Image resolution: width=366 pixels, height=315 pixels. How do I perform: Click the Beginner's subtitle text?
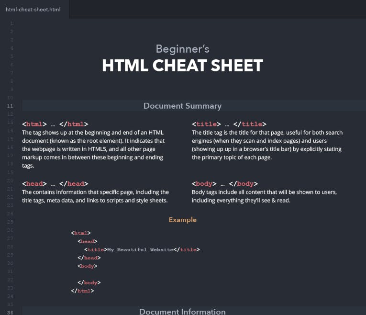[x=183, y=49]
